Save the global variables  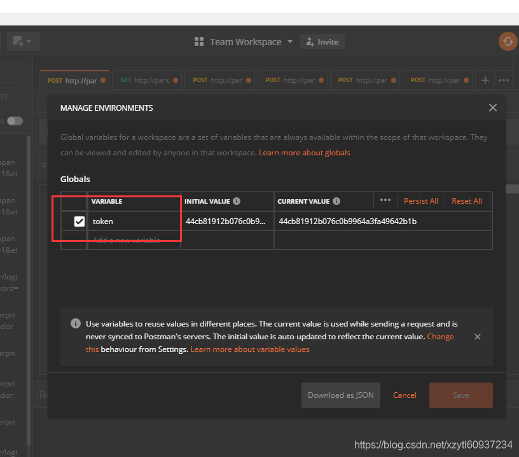pyautogui.click(x=460, y=395)
